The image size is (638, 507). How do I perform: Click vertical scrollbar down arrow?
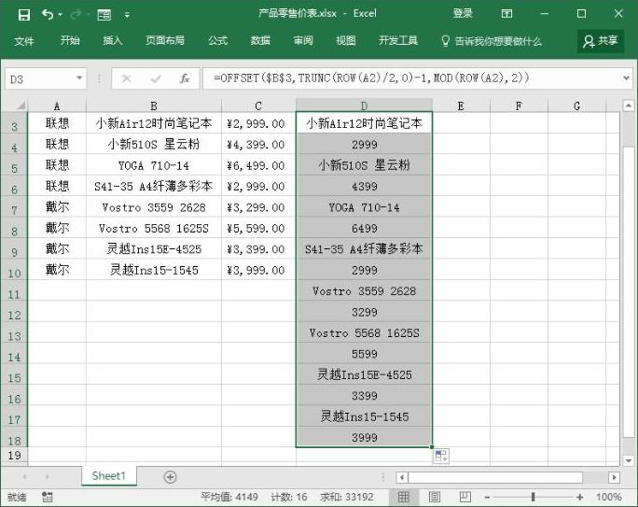pyautogui.click(x=629, y=460)
